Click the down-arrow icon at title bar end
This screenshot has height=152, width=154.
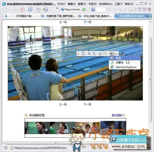click(150, 4)
